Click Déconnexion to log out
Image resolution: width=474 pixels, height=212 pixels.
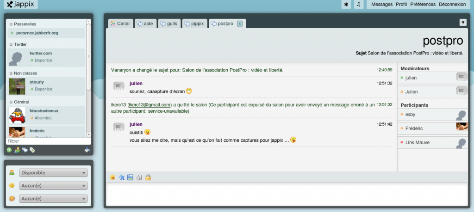coord(452,4)
